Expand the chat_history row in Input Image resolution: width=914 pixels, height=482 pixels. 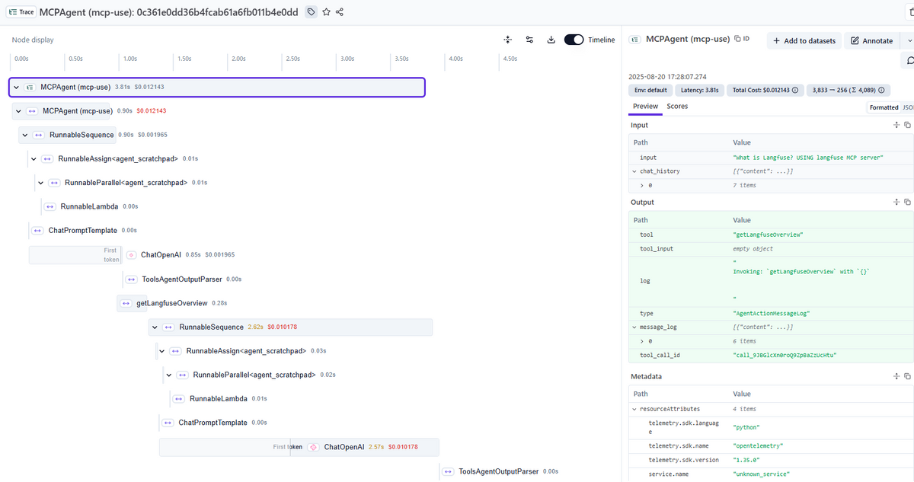[x=634, y=171]
